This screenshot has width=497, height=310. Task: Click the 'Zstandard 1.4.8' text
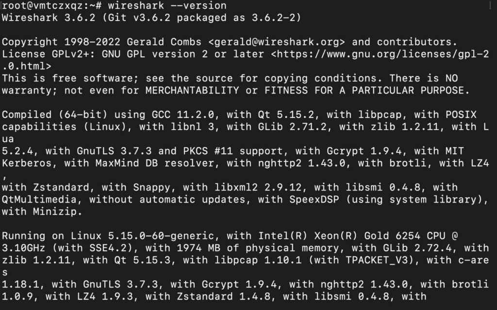click(x=224, y=296)
